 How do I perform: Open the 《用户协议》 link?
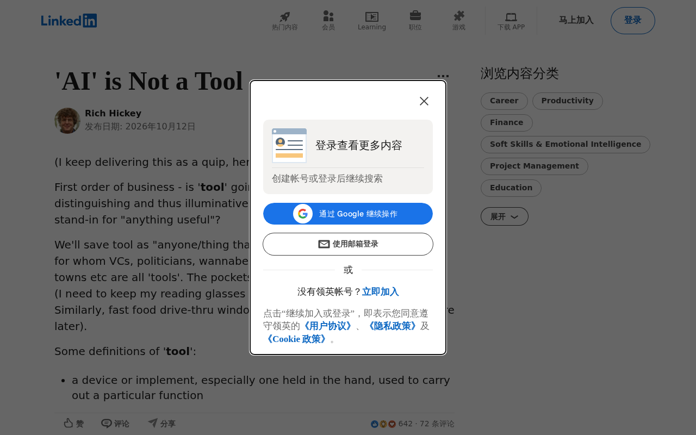tap(327, 326)
